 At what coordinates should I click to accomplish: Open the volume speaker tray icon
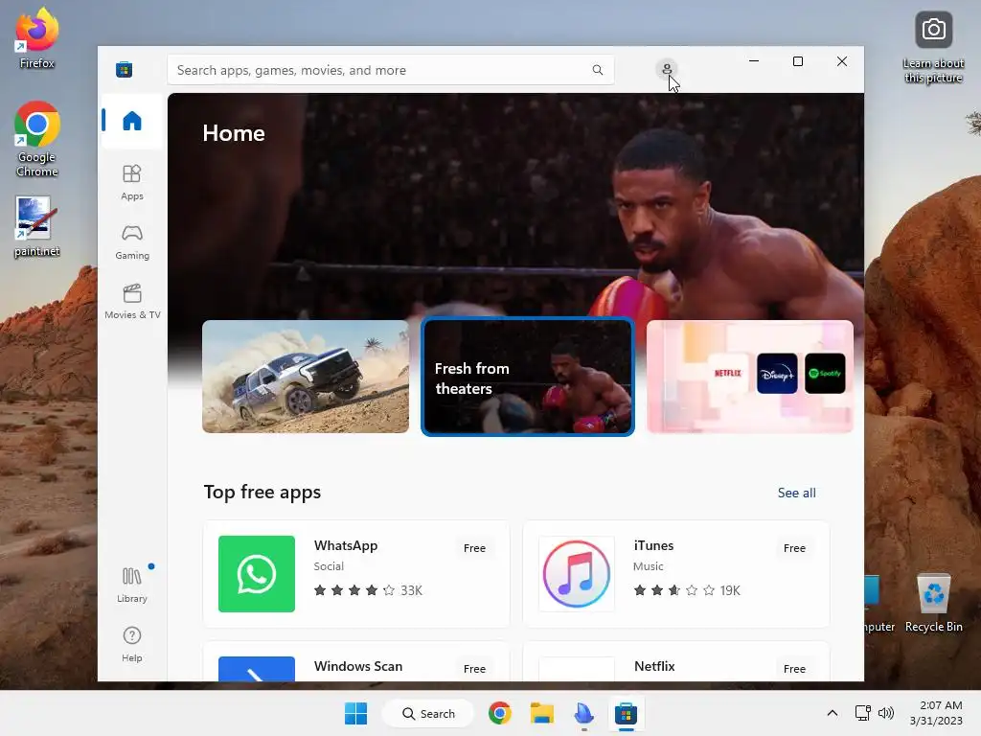click(886, 713)
